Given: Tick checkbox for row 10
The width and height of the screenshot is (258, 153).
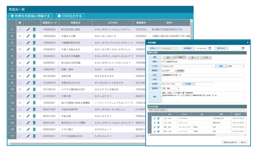Looking at the screenshot, I should coord(20,89).
